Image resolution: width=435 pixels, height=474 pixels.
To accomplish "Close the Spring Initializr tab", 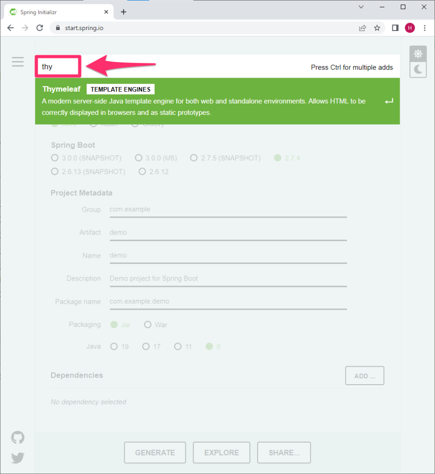I will coord(106,12).
